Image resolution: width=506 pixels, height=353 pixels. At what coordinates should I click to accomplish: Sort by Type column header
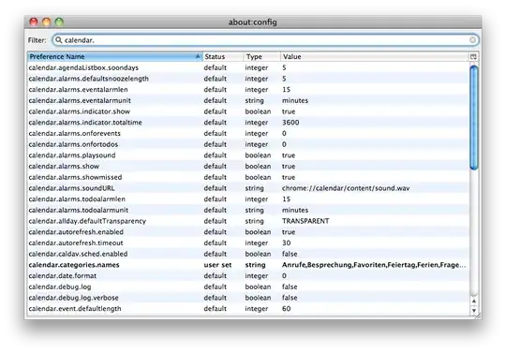(x=261, y=57)
